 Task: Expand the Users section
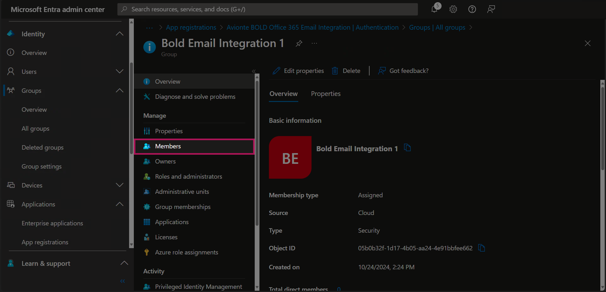pos(119,72)
